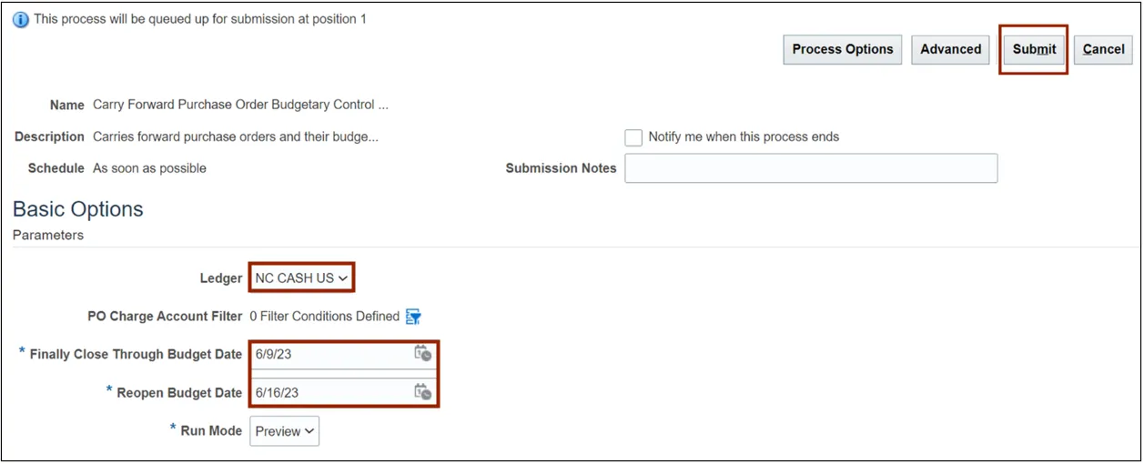The width and height of the screenshot is (1144, 464).
Task: Click the 0 Filter Conditions Defined text
Action: [324, 317]
